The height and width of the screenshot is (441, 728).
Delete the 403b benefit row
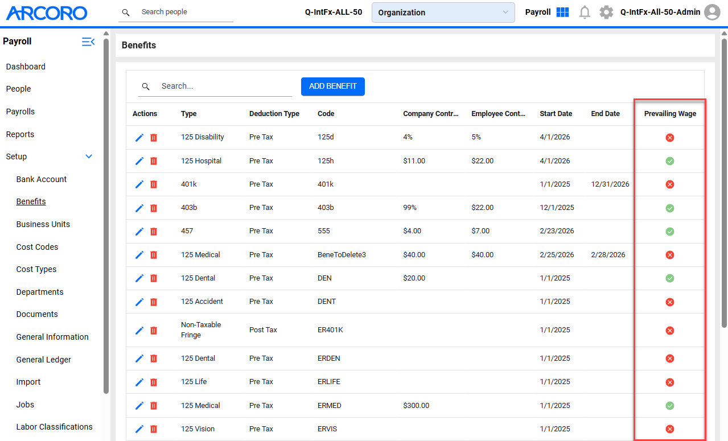point(154,208)
